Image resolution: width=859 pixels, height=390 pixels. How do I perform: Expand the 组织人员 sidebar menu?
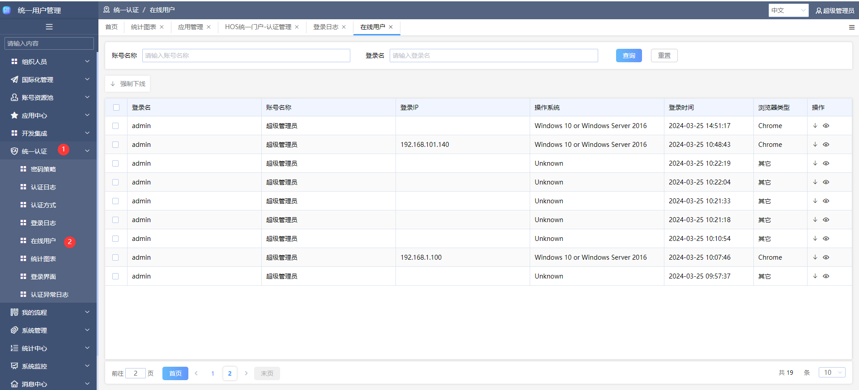click(48, 61)
